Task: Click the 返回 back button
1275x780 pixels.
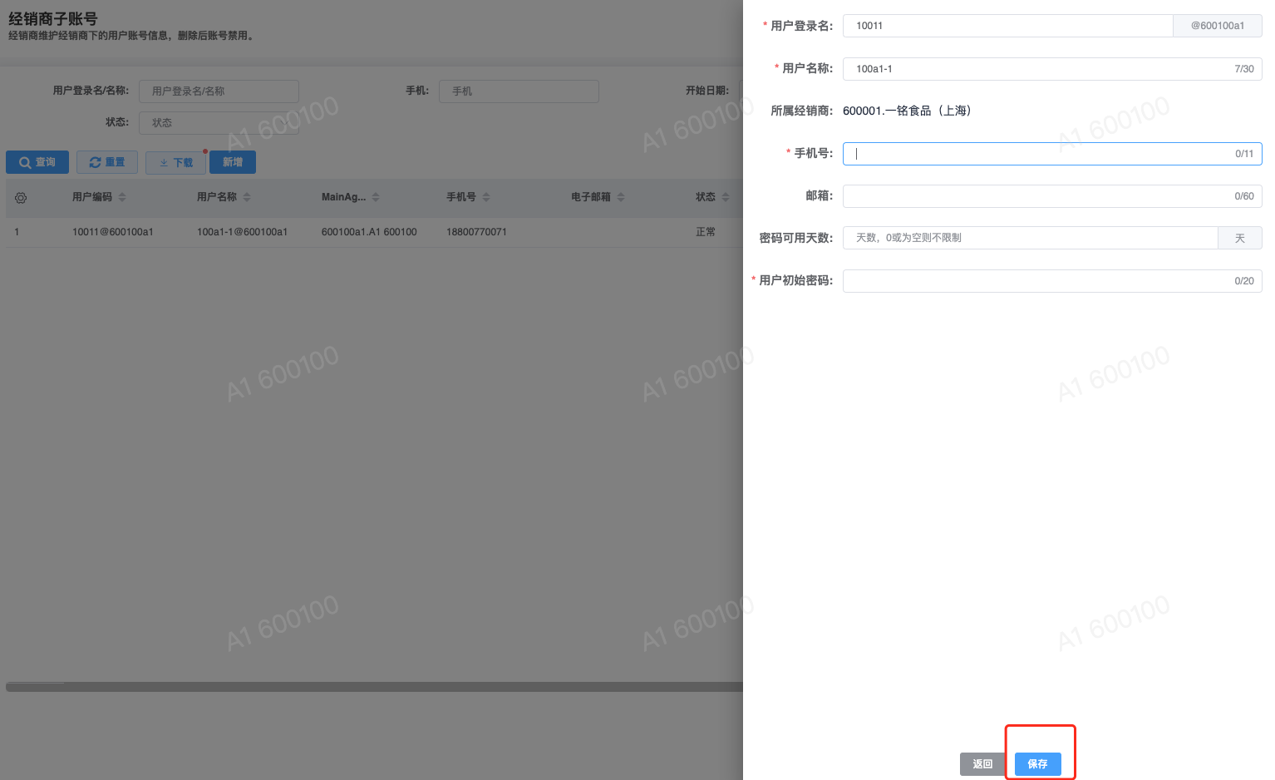Action: click(982, 764)
